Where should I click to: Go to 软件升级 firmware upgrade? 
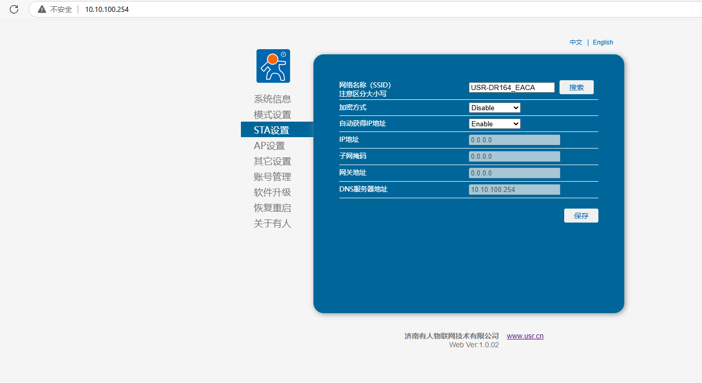(x=273, y=193)
